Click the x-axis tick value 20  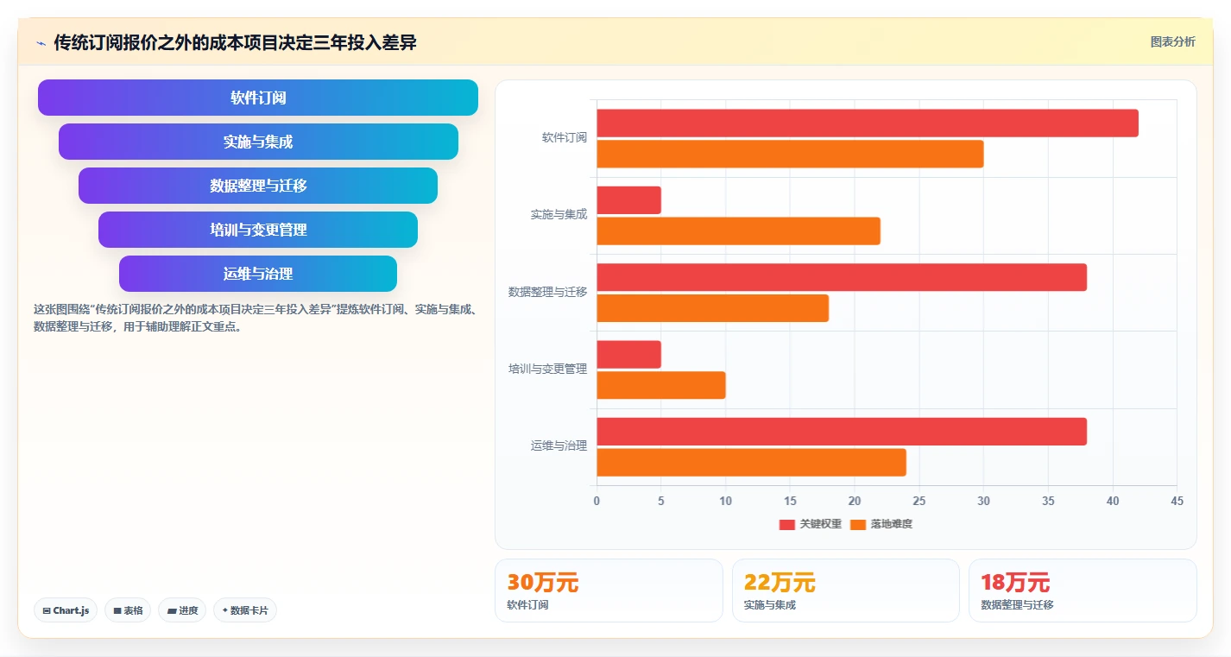(855, 501)
